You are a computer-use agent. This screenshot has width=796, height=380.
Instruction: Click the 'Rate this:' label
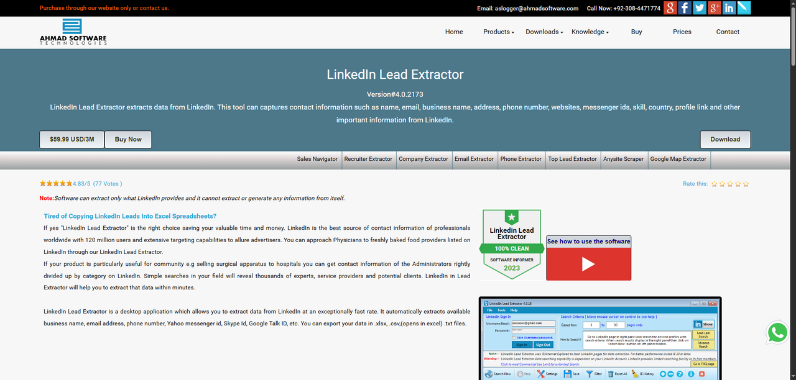(x=695, y=184)
